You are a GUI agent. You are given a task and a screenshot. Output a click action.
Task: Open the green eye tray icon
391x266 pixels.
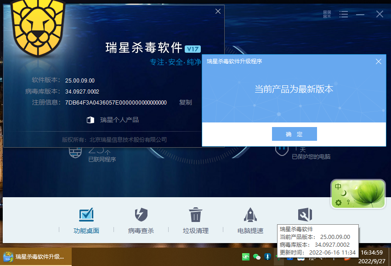(246, 257)
